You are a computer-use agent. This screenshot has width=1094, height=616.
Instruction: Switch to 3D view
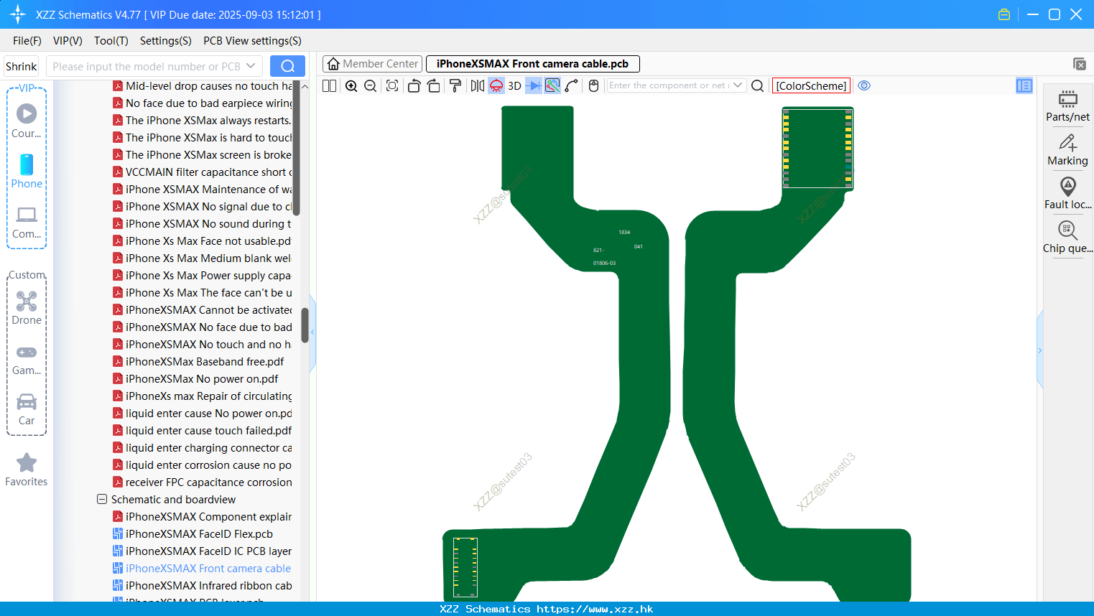514,86
